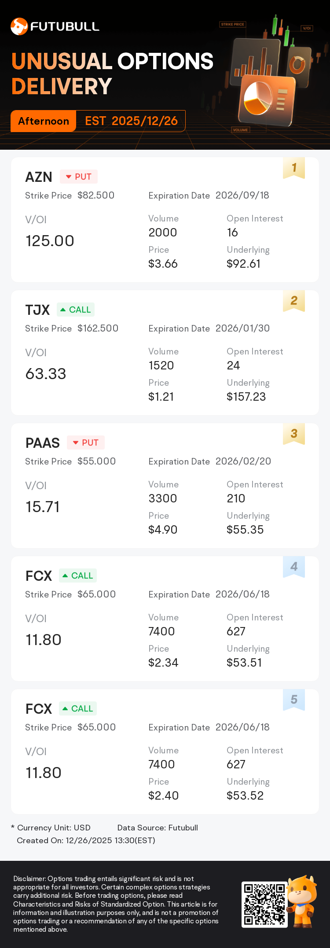Click the rank 3 ribbon badge

294,434
